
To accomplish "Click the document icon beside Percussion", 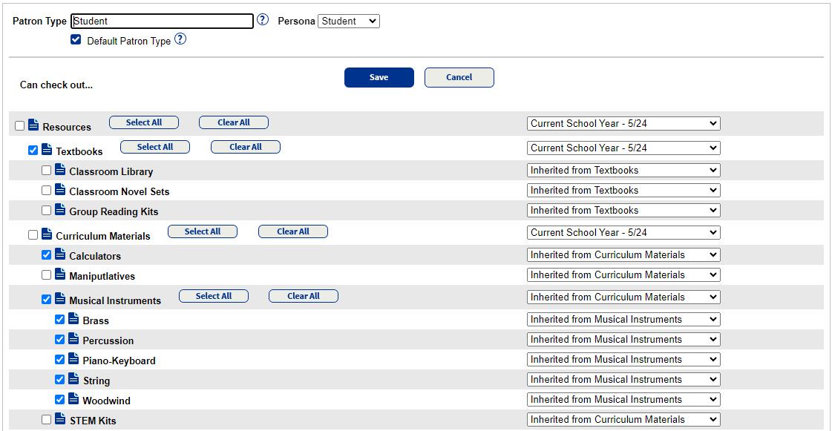I will [73, 339].
